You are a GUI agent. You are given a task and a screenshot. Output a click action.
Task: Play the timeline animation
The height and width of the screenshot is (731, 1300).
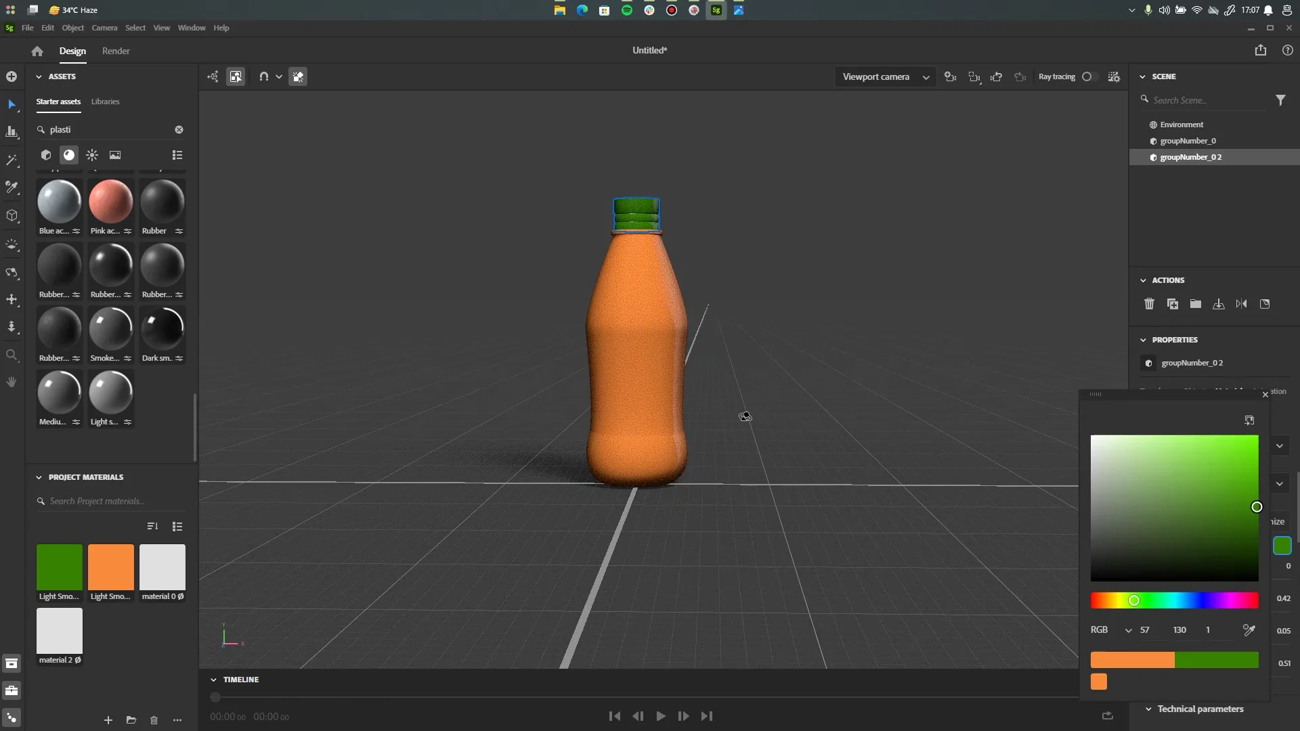(x=661, y=716)
